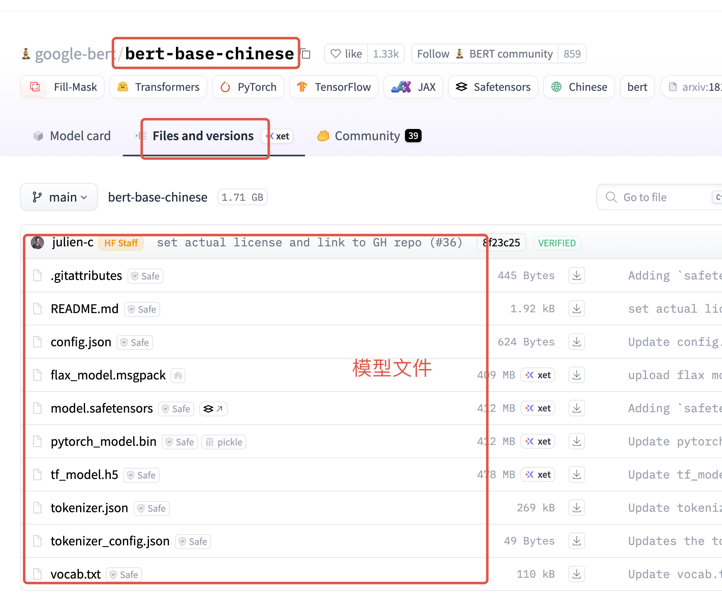Select the PyTorch tag

click(x=248, y=87)
